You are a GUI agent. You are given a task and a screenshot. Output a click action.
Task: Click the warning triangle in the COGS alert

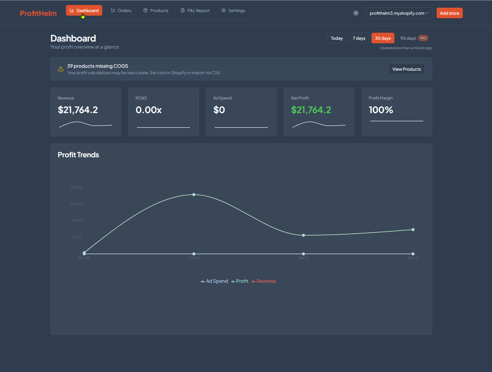click(60, 69)
